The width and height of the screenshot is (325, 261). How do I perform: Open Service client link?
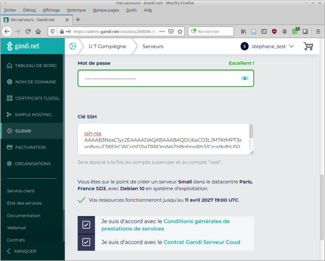click(21, 191)
